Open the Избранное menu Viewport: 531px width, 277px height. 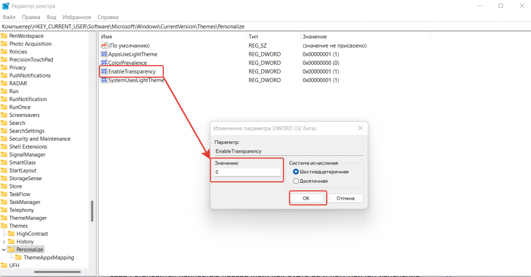[x=76, y=17]
